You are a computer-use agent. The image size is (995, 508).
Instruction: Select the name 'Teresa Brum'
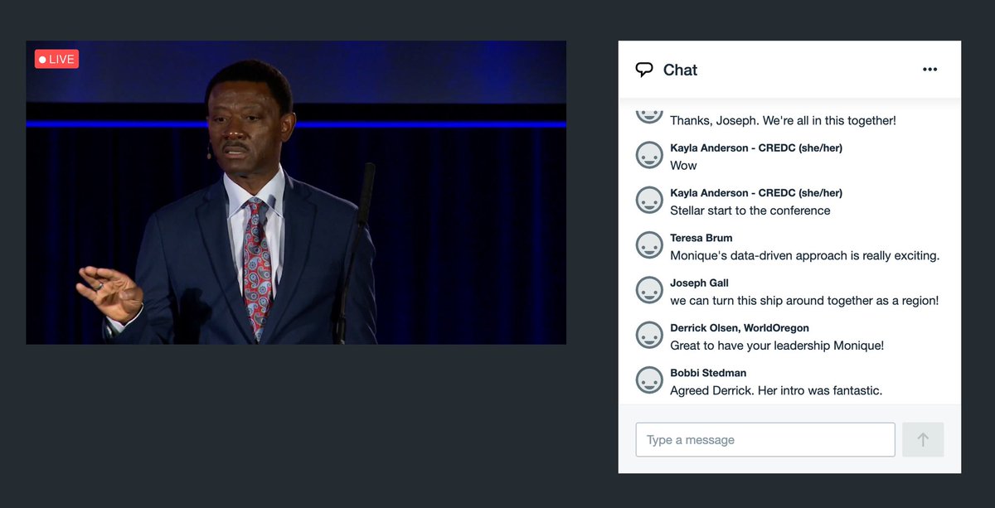click(x=701, y=238)
